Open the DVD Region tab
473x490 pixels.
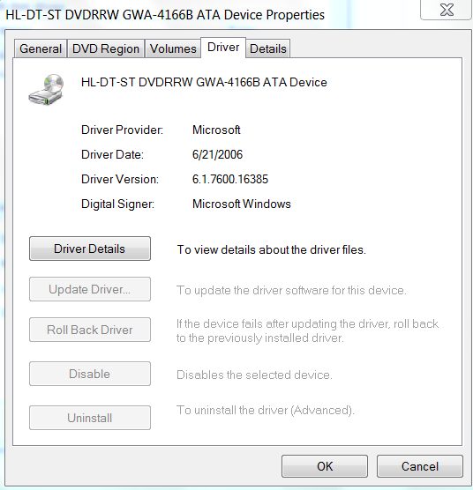tap(106, 48)
